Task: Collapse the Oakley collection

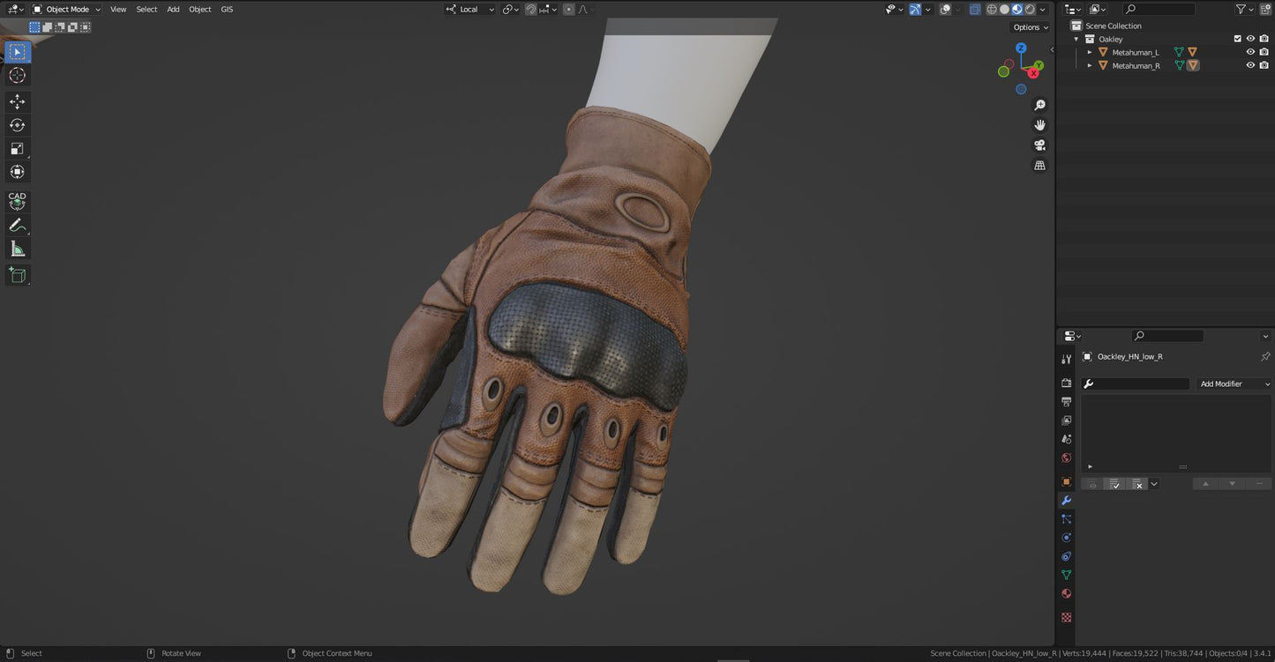Action: click(x=1075, y=39)
